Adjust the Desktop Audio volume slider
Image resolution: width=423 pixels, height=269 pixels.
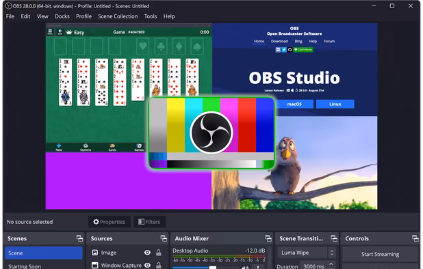(x=206, y=268)
